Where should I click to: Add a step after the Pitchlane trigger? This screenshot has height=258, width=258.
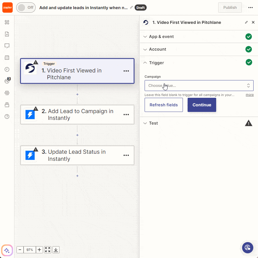[x=77, y=95]
